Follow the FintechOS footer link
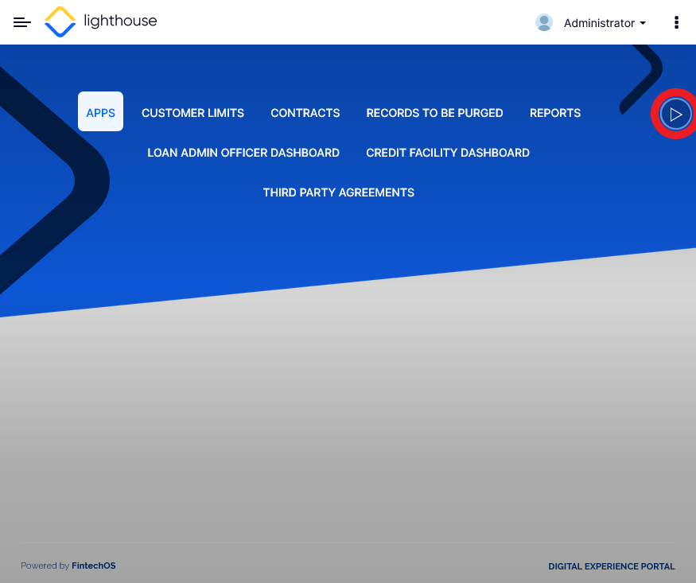 [94, 566]
